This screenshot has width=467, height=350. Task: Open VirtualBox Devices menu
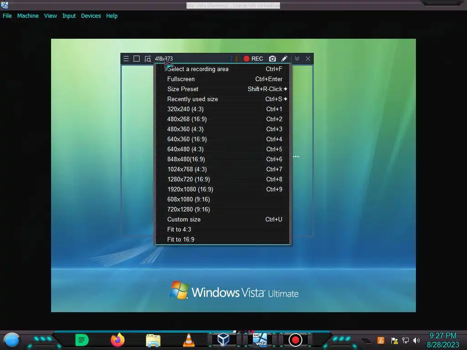91,16
